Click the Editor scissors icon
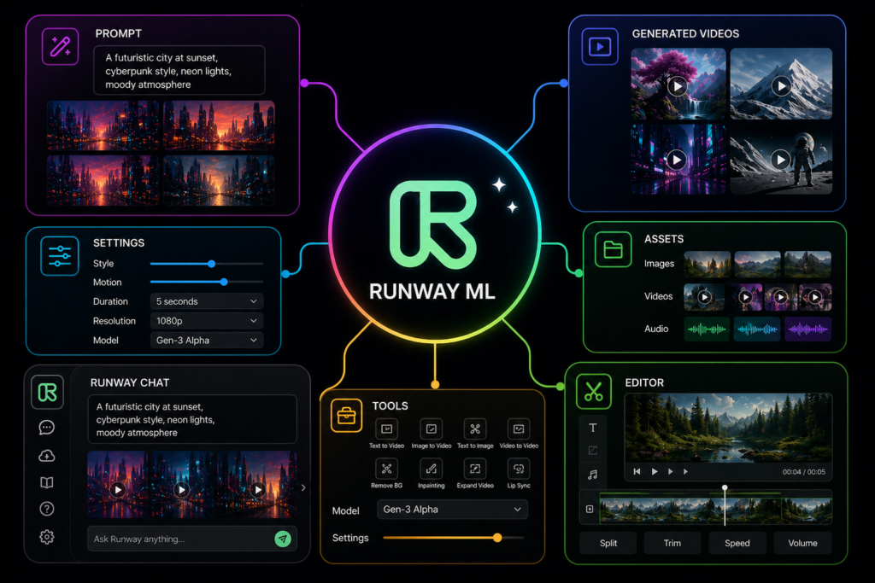 pos(594,391)
